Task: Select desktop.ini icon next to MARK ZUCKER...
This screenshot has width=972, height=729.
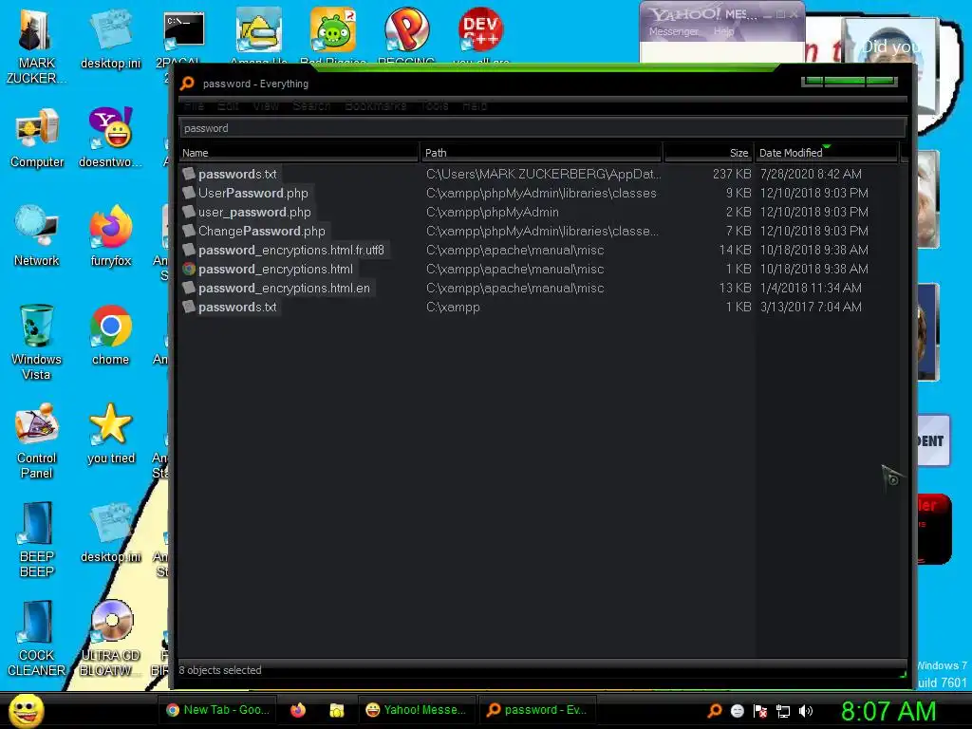Action: [x=111, y=31]
